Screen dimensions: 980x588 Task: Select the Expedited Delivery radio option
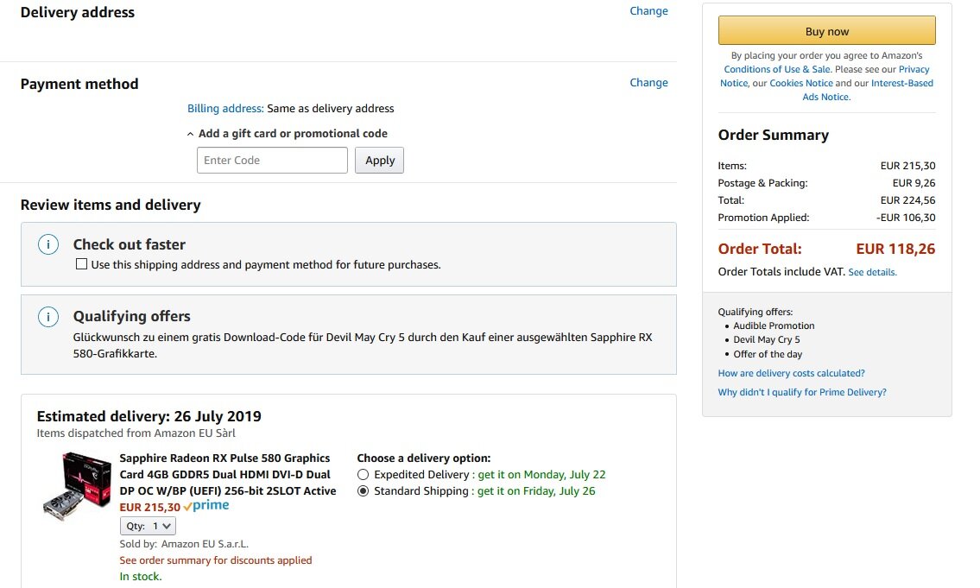[x=363, y=475]
